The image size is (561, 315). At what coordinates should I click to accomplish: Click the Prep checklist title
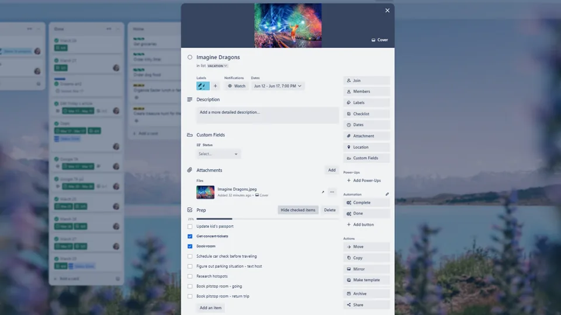coord(201,210)
